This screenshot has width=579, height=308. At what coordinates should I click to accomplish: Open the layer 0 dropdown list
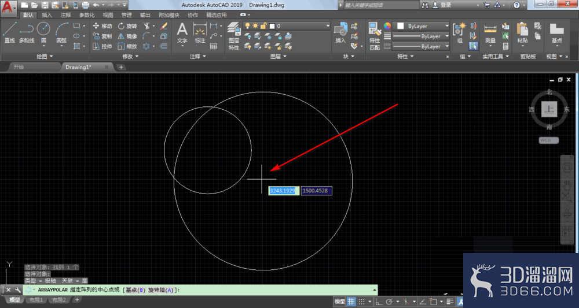tap(287, 26)
